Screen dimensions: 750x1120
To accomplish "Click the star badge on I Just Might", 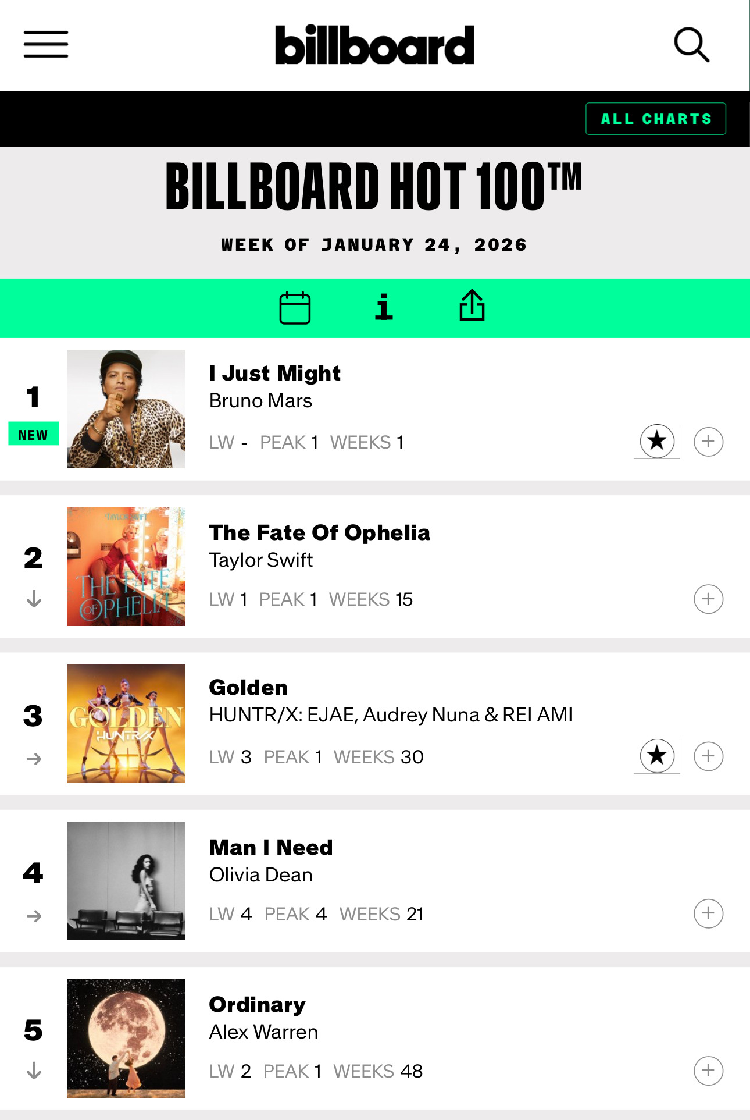I will (657, 441).
